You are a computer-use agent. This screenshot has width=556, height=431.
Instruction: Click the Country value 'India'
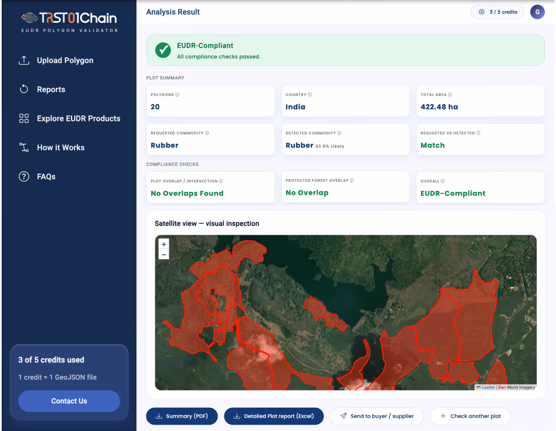(x=295, y=107)
